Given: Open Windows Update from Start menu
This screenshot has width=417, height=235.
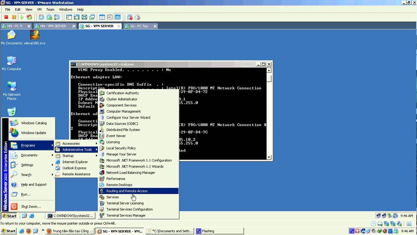Looking at the screenshot, I should click(x=32, y=133).
